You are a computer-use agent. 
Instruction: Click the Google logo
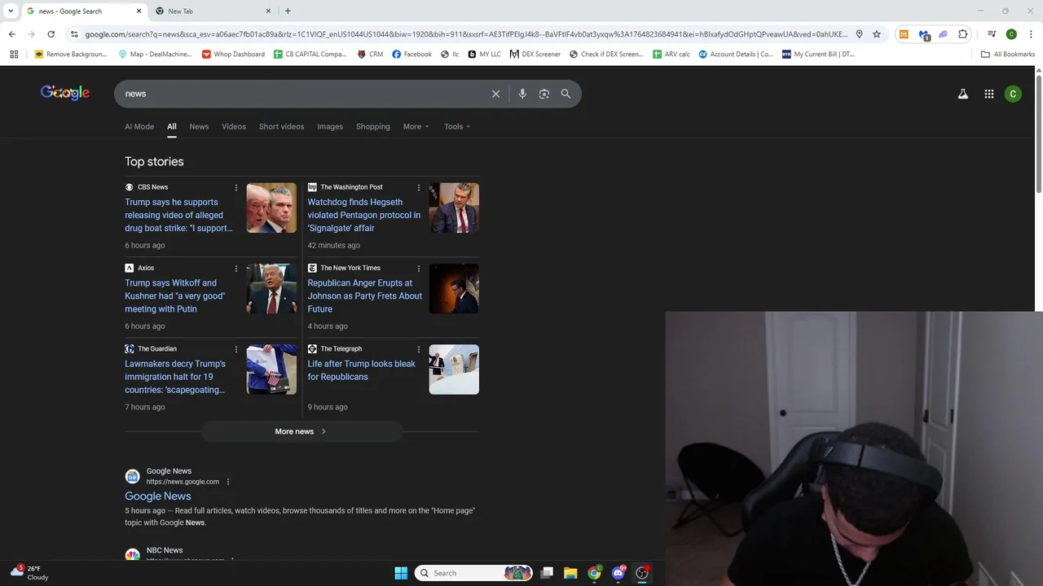[x=65, y=93]
